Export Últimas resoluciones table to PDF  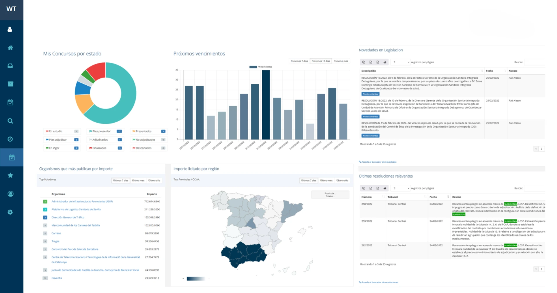[x=378, y=188]
